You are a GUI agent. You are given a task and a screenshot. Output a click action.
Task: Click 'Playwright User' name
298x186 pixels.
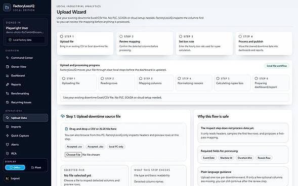(x=17, y=28)
